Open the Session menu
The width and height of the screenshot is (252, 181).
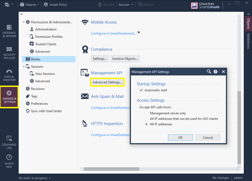click(125, 5)
